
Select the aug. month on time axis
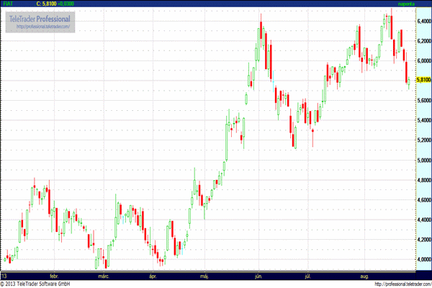[364, 275]
